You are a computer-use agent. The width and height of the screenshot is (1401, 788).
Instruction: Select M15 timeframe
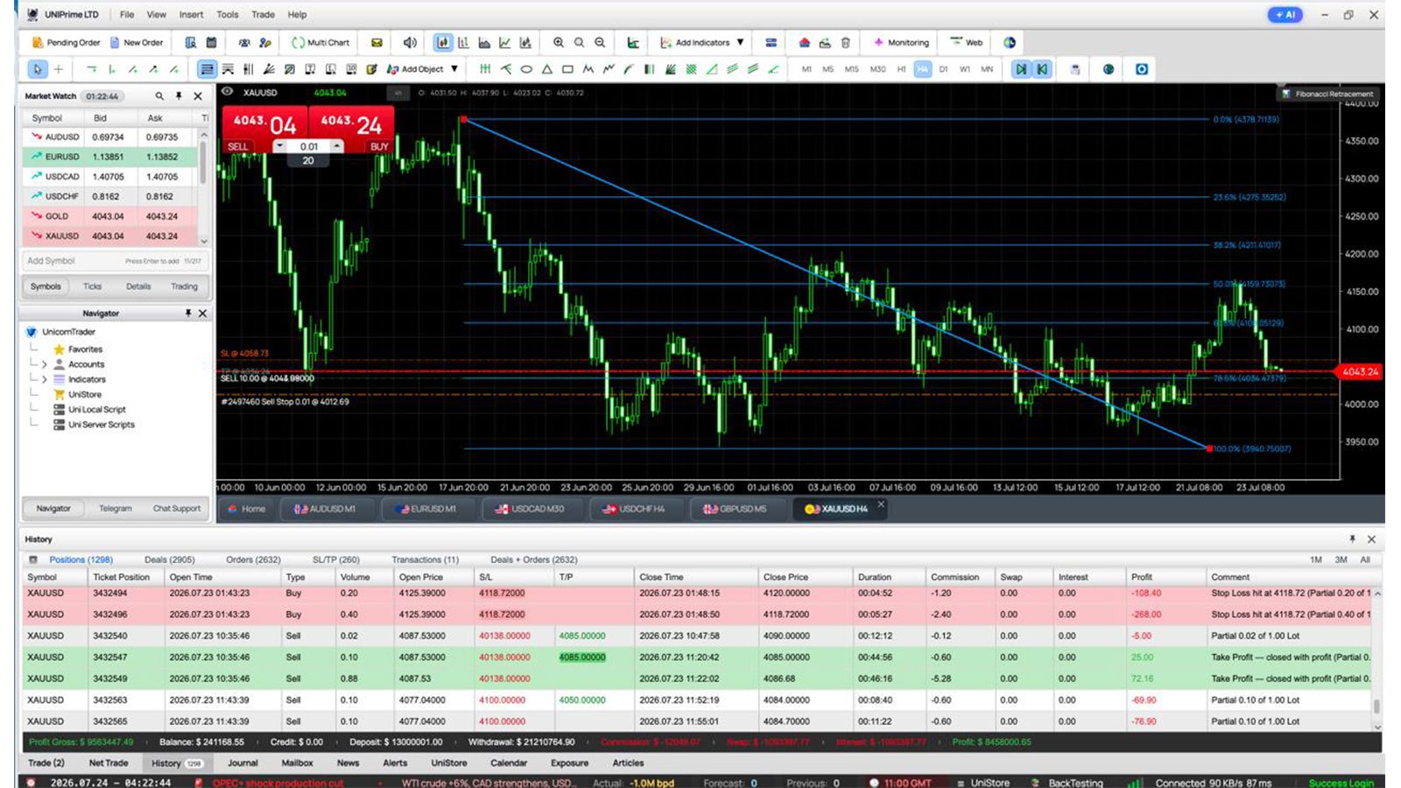[x=851, y=69]
